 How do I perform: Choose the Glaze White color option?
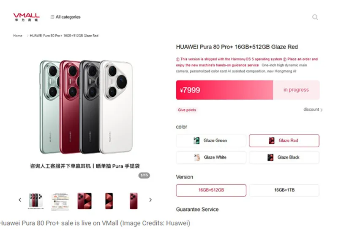(211, 157)
